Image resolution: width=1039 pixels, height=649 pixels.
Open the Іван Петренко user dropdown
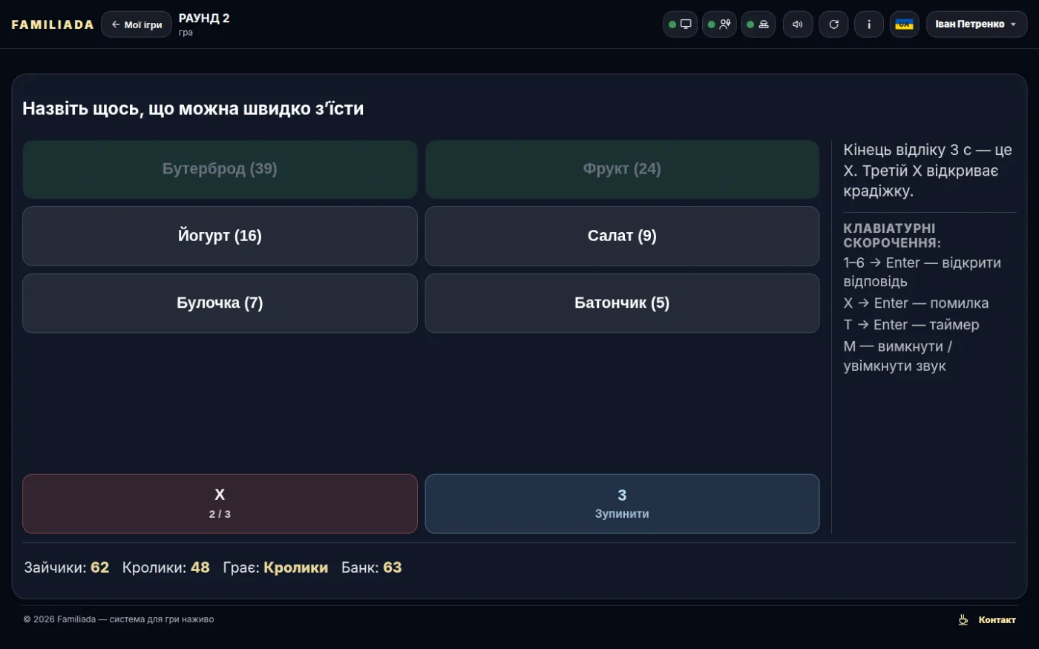point(977,24)
